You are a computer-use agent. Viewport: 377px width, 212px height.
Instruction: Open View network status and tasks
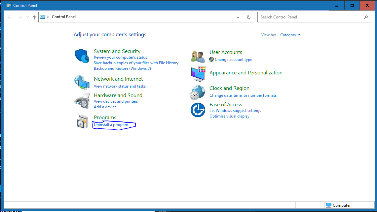(x=120, y=86)
